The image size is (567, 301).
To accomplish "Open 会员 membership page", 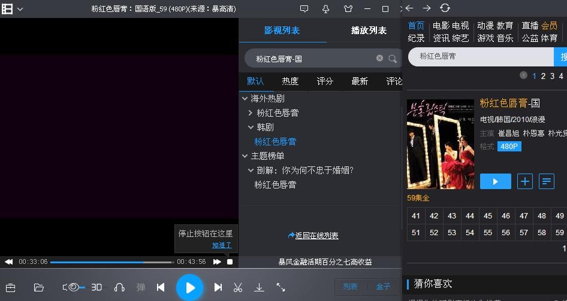I will point(549,26).
